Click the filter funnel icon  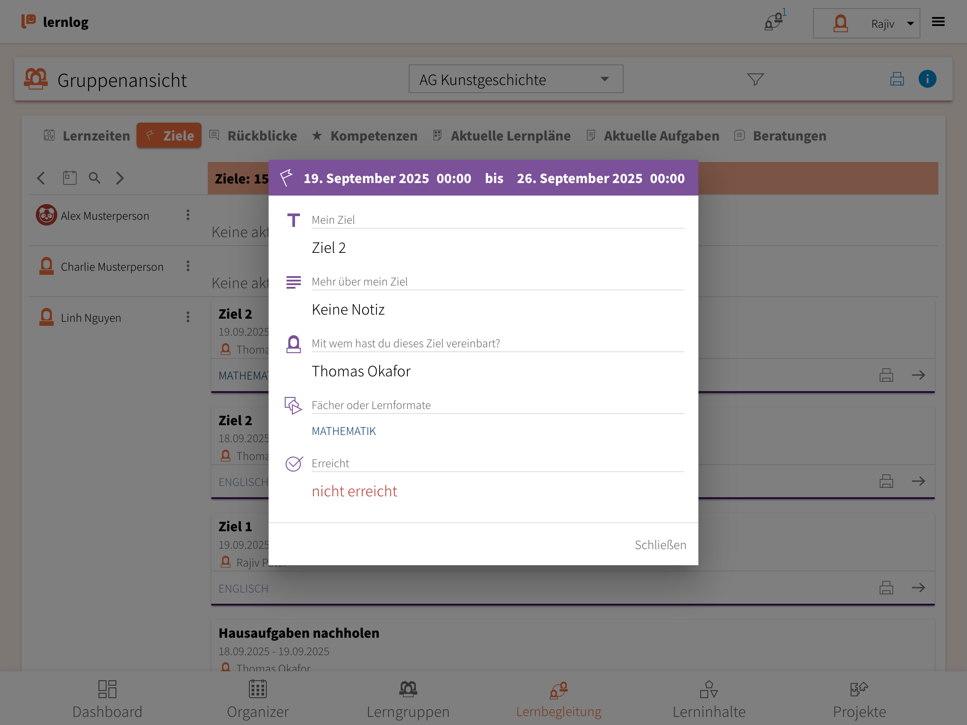755,79
